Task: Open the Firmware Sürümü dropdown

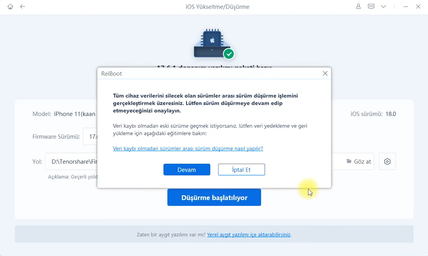Action: pyautogui.click(x=90, y=137)
